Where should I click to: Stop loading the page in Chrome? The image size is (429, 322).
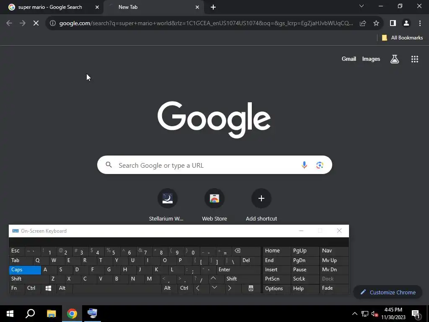(x=36, y=23)
